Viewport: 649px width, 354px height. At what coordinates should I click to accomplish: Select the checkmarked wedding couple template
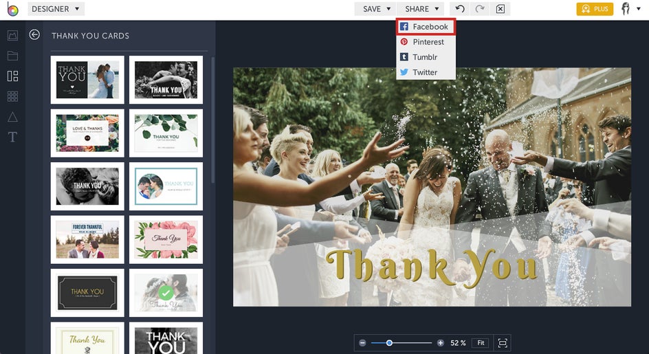pyautogui.click(x=166, y=293)
